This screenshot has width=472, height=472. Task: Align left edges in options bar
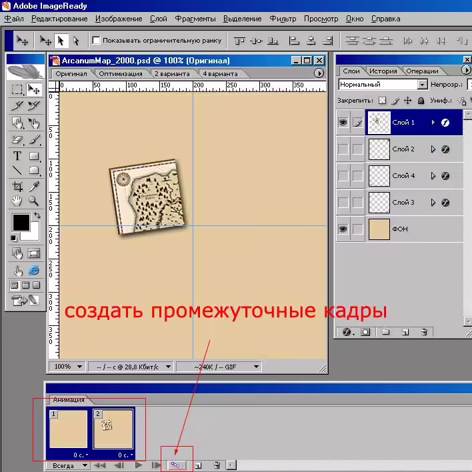pyautogui.click(x=294, y=41)
